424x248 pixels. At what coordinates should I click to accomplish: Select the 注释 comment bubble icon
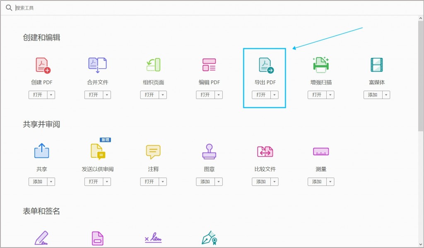(x=153, y=152)
